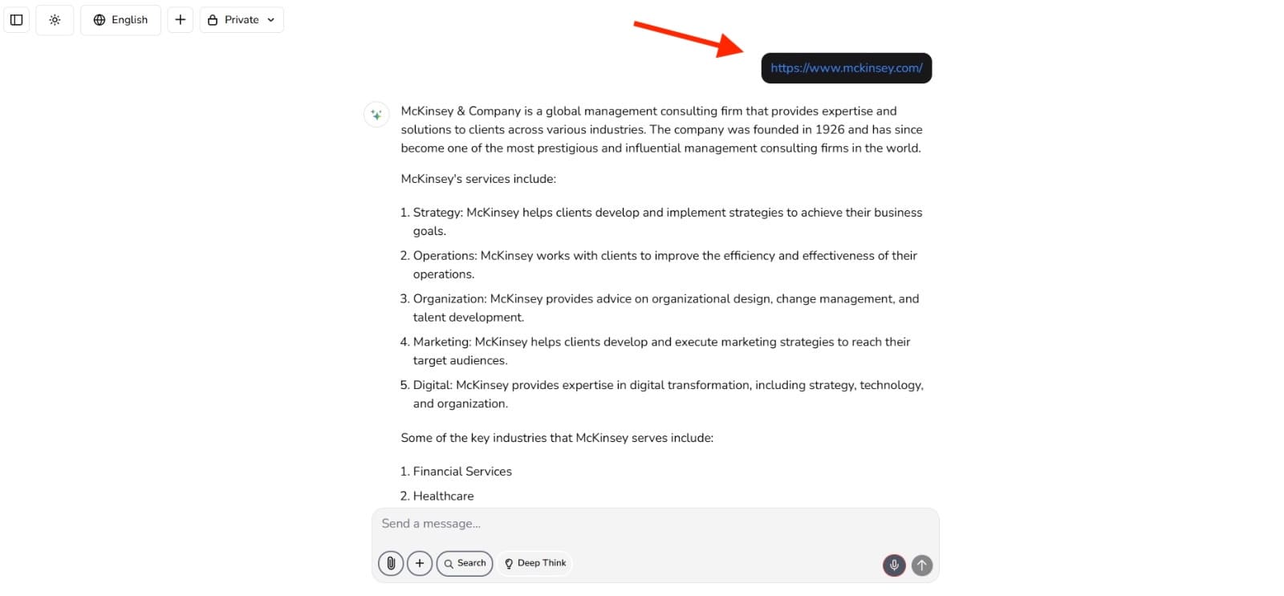Image resolution: width=1284 pixels, height=596 pixels.
Task: Enable the Search mode button
Action: pyautogui.click(x=465, y=563)
